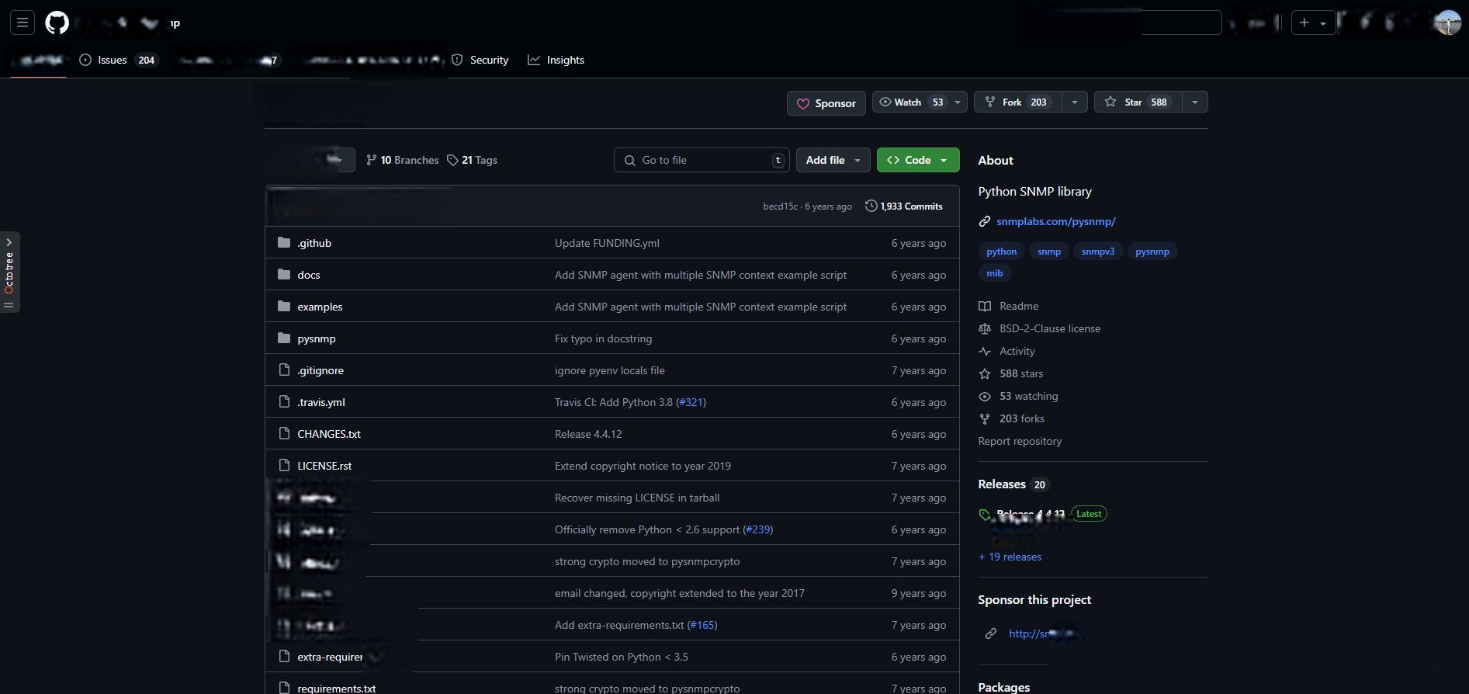Image resolution: width=1469 pixels, height=694 pixels.
Task: Open the docs folder
Action: pyautogui.click(x=309, y=275)
